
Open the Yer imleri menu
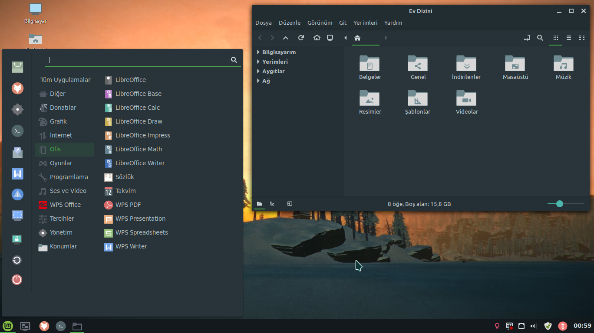coord(366,23)
